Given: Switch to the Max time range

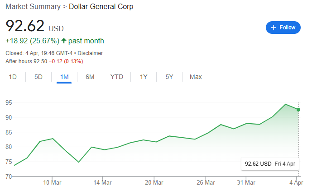Looking at the screenshot, I should pyautogui.click(x=196, y=77).
